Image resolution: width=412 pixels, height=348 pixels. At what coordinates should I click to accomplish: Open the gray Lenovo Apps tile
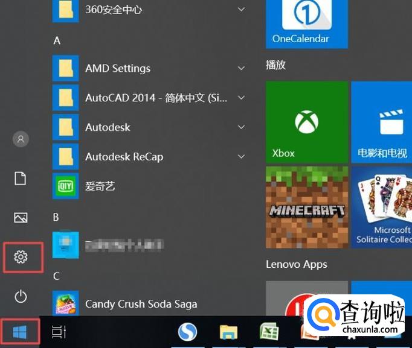tap(307, 298)
